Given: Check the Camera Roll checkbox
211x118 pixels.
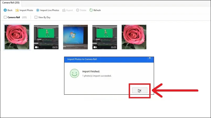Looking at the screenshot, I should [5, 17].
